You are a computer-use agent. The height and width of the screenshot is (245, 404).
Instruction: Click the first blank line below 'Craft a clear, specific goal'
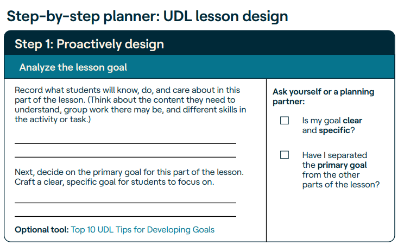click(x=125, y=203)
